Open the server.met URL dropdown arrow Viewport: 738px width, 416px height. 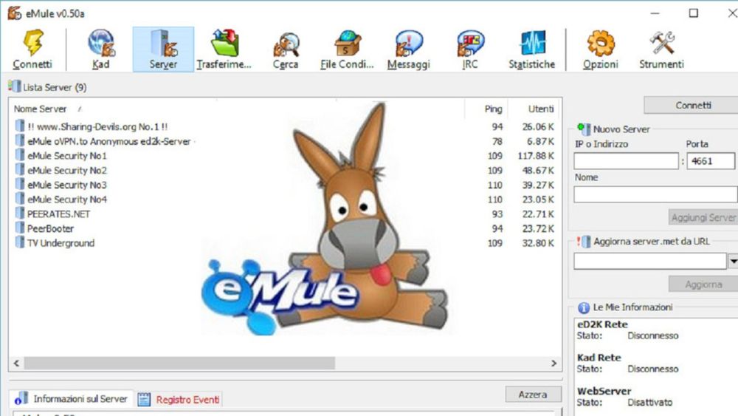[x=733, y=261]
